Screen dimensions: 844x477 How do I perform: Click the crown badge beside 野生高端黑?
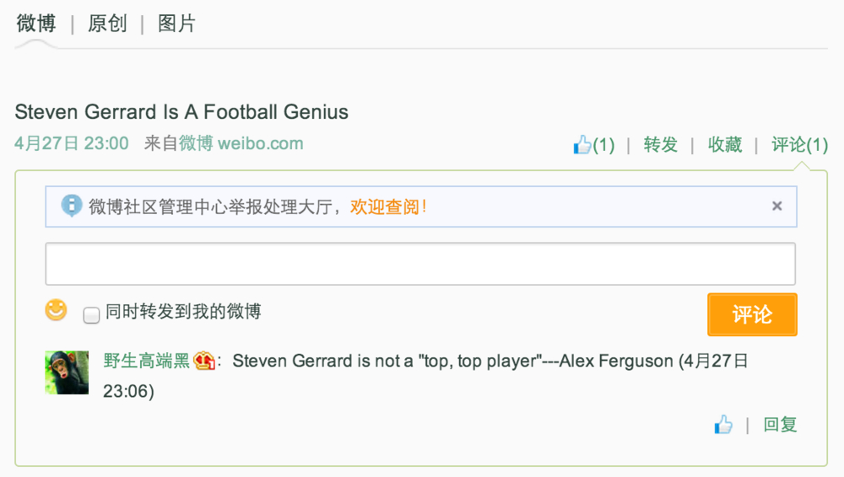[x=203, y=362]
